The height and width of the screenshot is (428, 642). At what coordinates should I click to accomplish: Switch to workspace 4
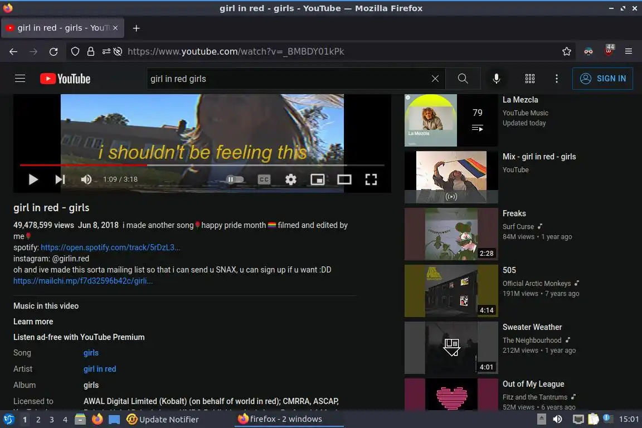pyautogui.click(x=65, y=420)
